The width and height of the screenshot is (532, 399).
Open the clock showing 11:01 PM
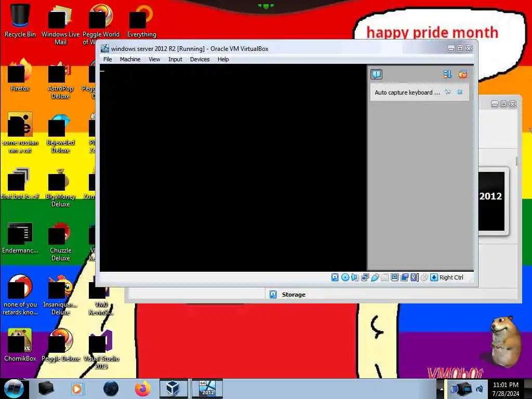[x=506, y=389]
